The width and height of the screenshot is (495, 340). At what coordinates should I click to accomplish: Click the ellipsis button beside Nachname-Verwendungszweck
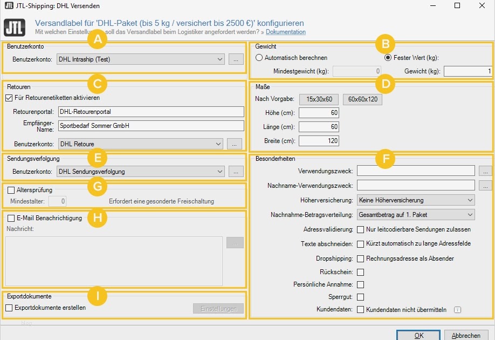tap(485, 186)
